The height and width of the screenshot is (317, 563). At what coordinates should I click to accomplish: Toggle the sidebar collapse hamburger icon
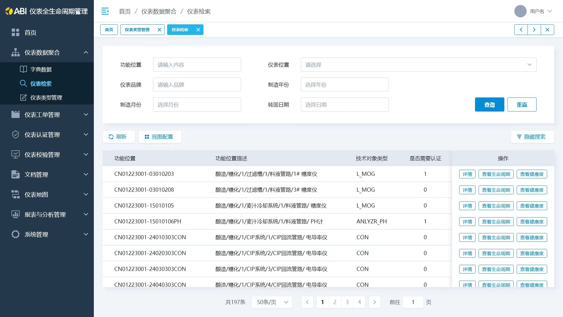(105, 11)
